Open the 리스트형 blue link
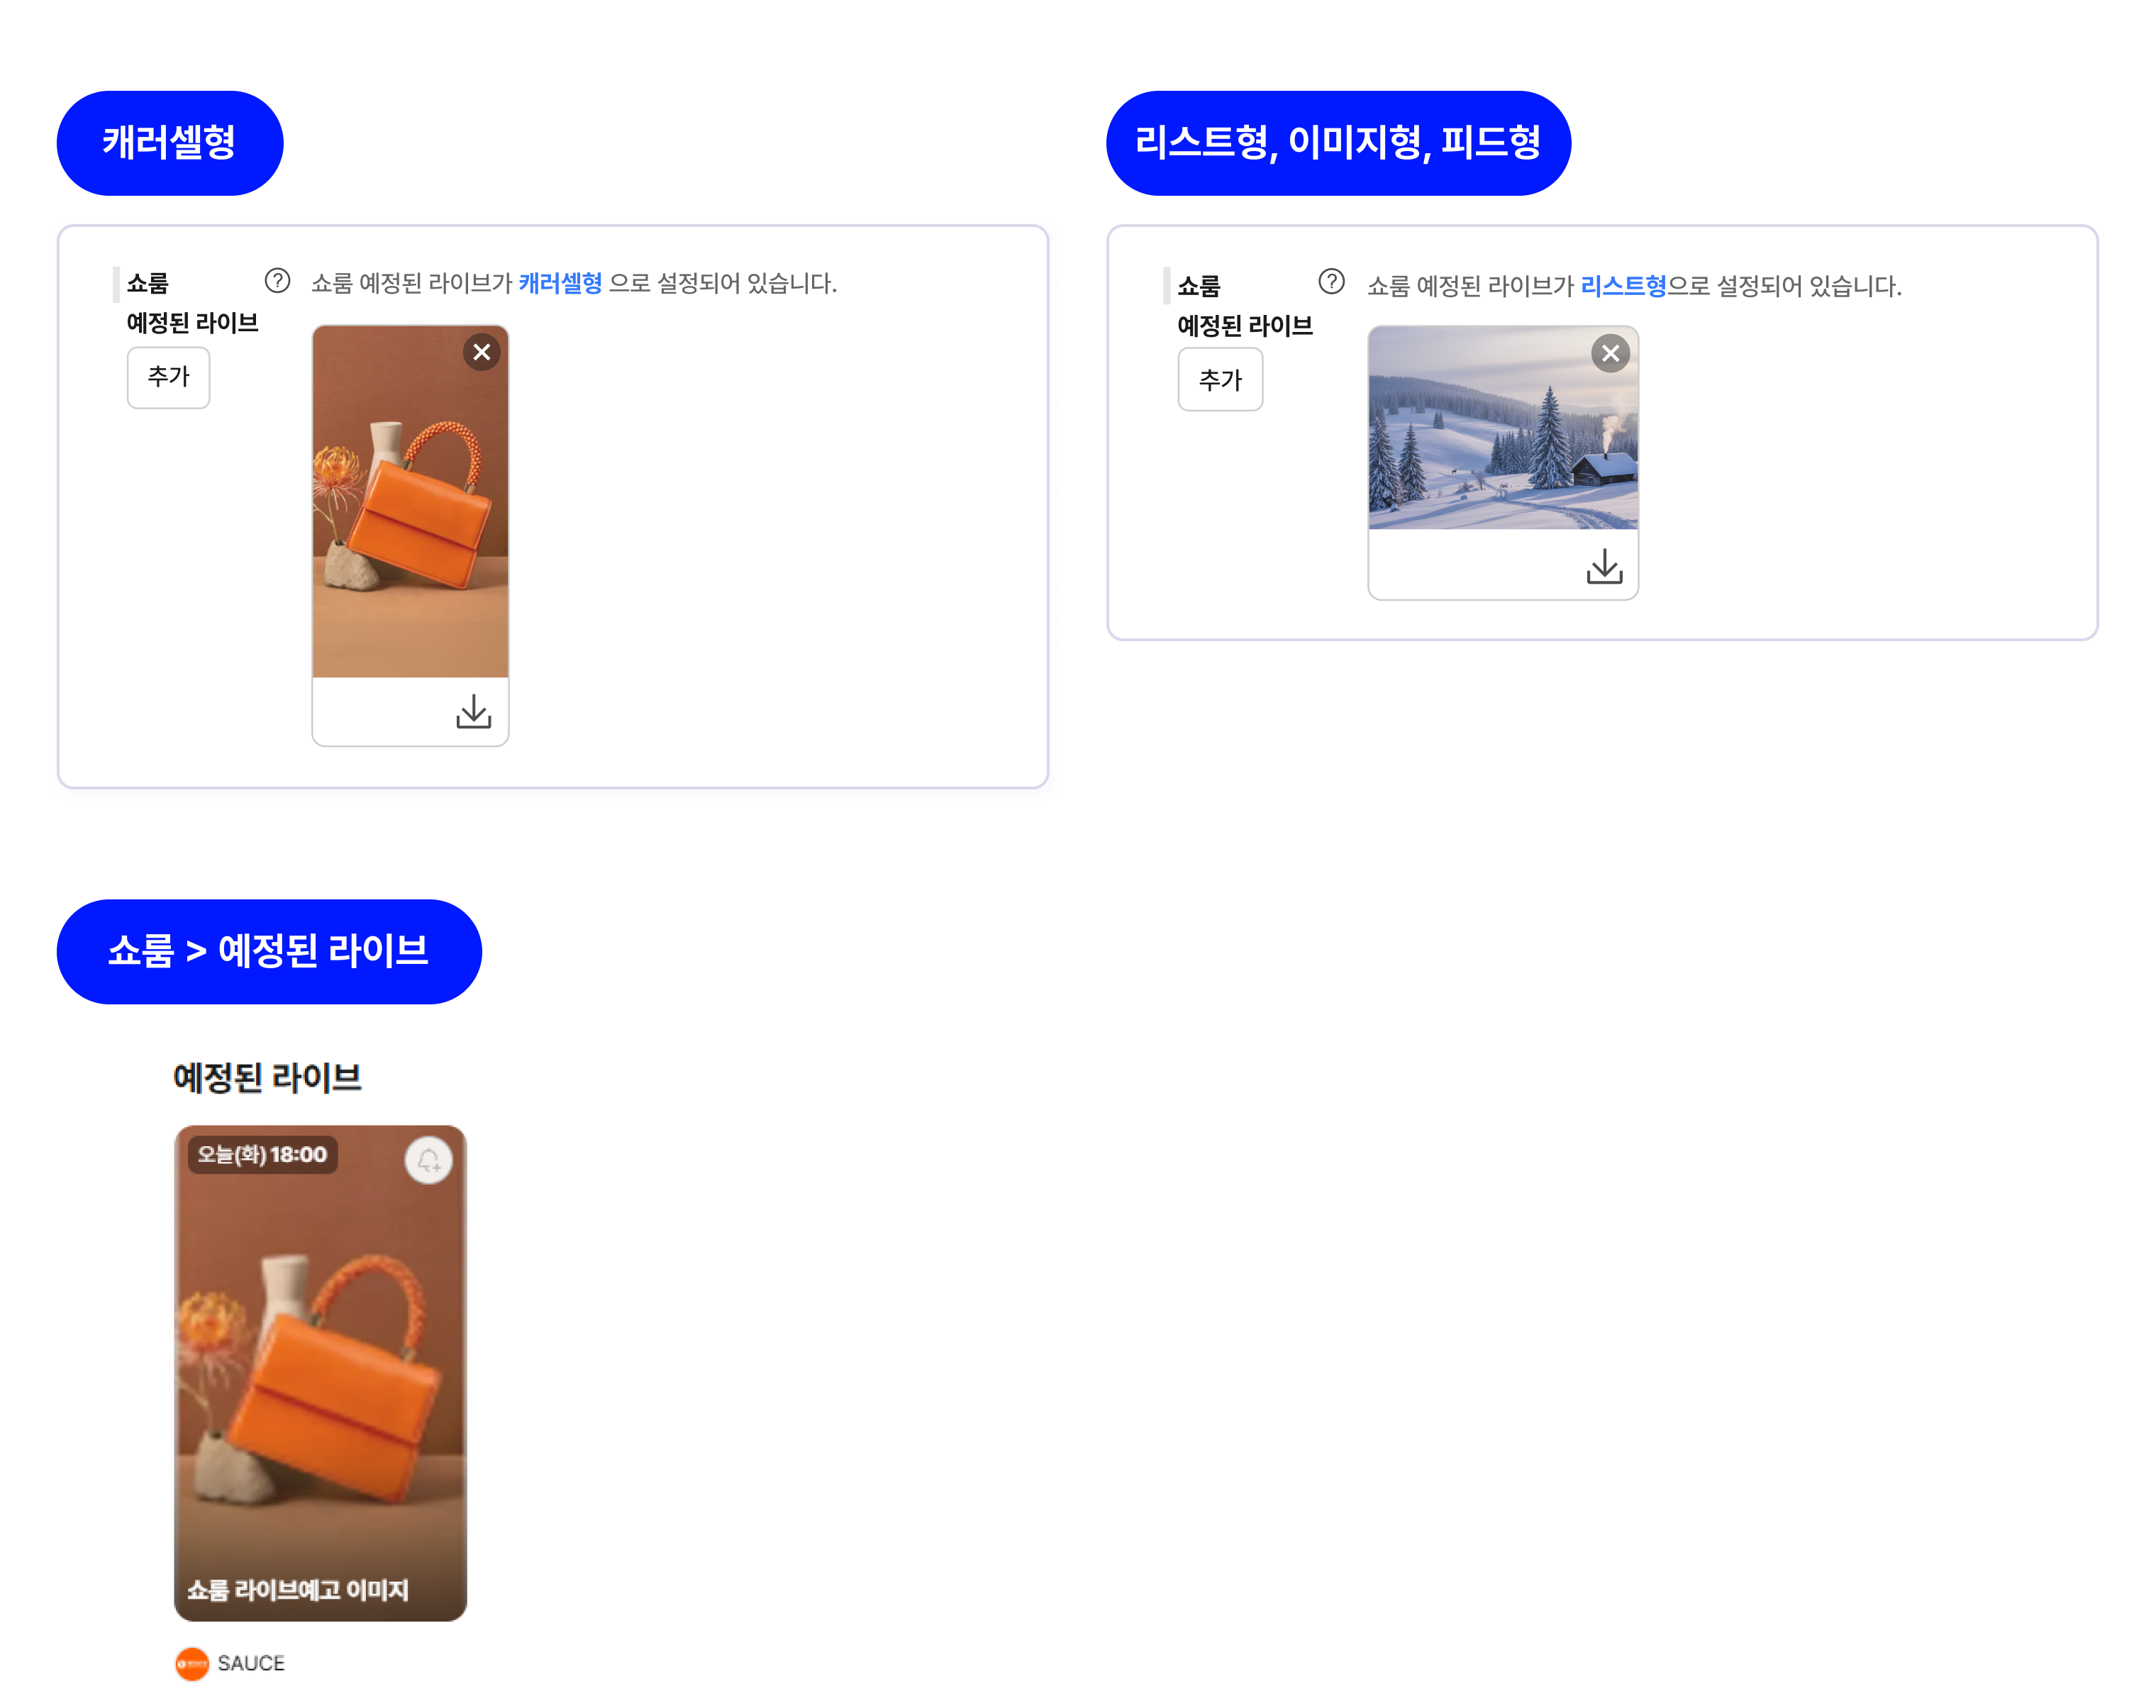 1623,286
